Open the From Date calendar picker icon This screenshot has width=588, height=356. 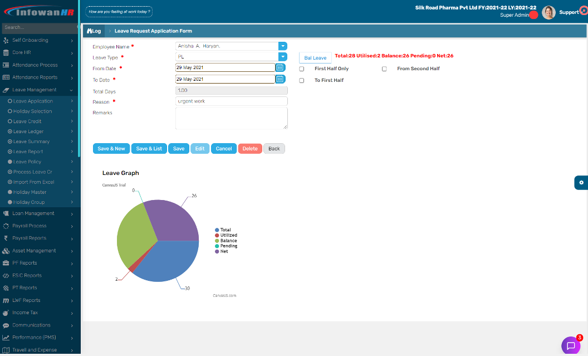coord(281,67)
